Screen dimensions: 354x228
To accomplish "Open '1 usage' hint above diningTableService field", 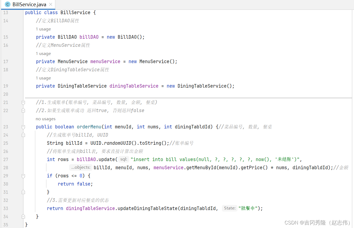I will click(43, 78).
